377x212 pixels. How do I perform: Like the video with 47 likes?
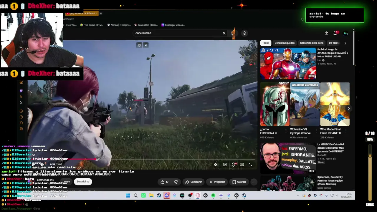click(x=164, y=182)
